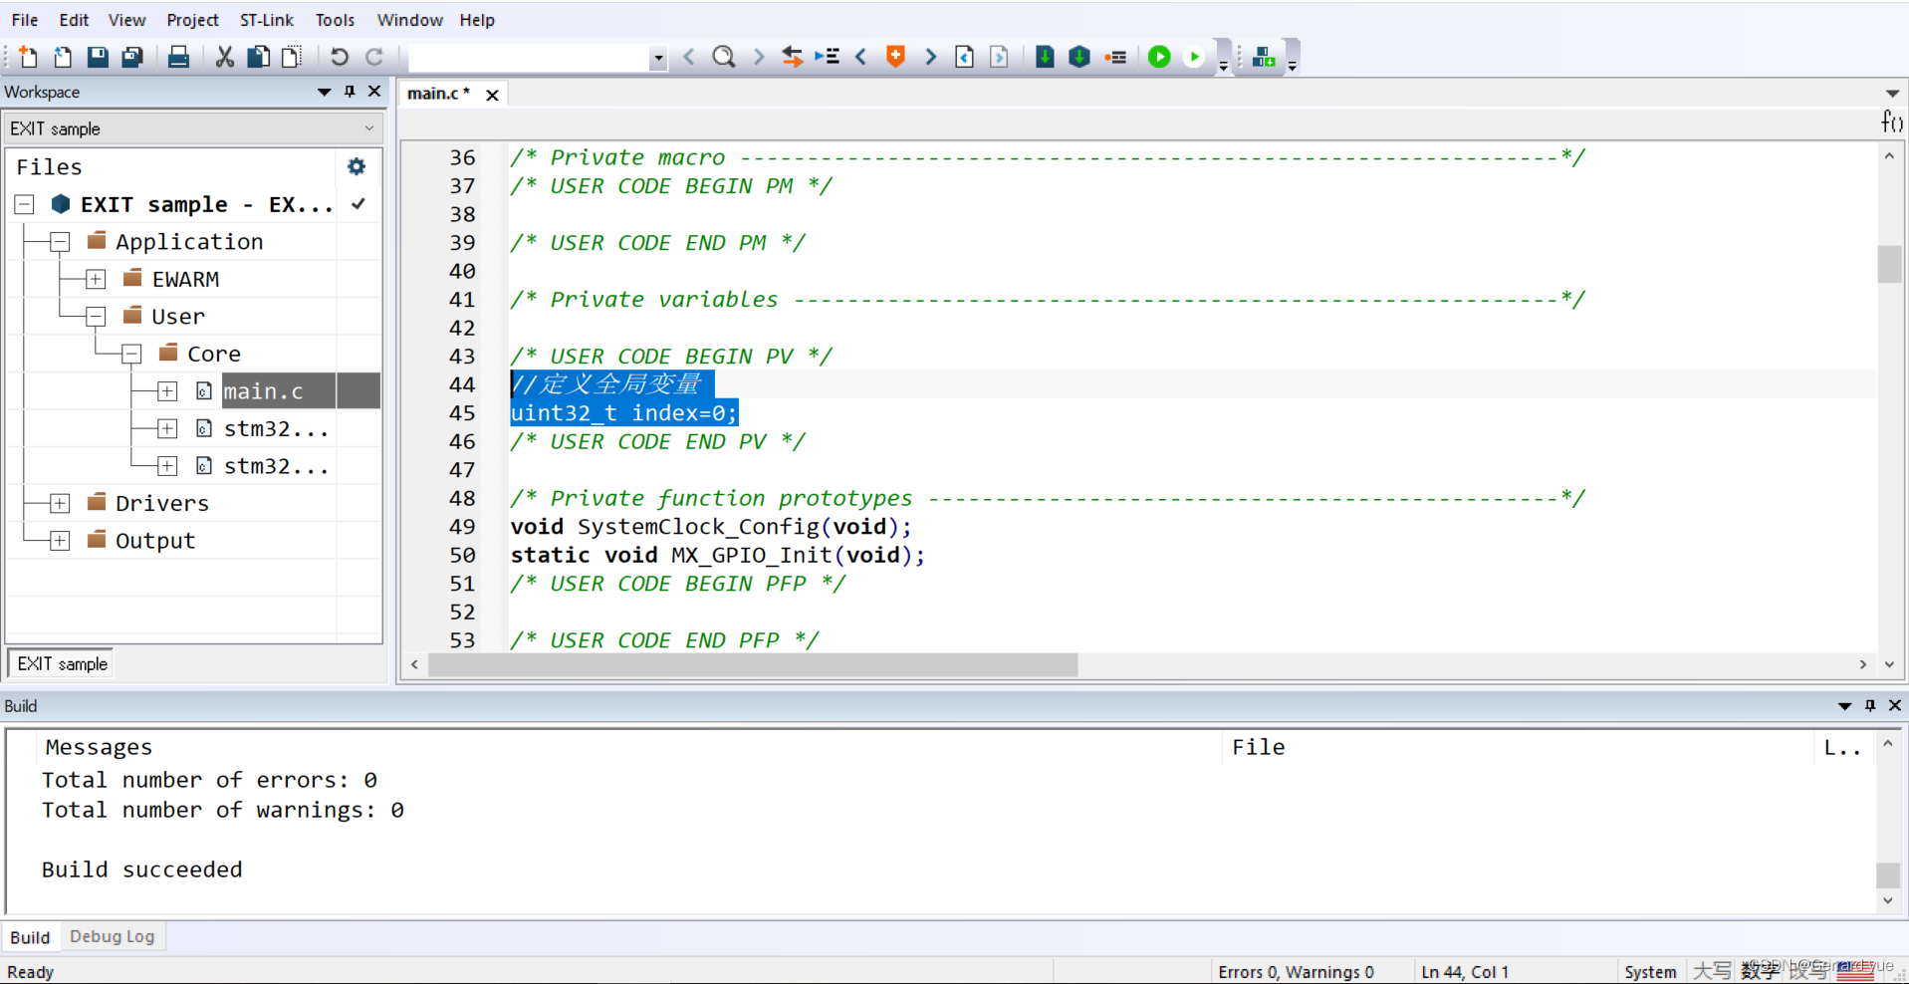Switch to the Debug Log tab
This screenshot has height=984, width=1909.
[113, 936]
